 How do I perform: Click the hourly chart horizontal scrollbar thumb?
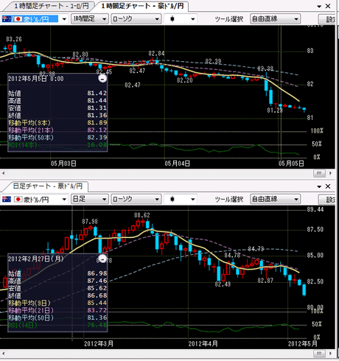319,173
